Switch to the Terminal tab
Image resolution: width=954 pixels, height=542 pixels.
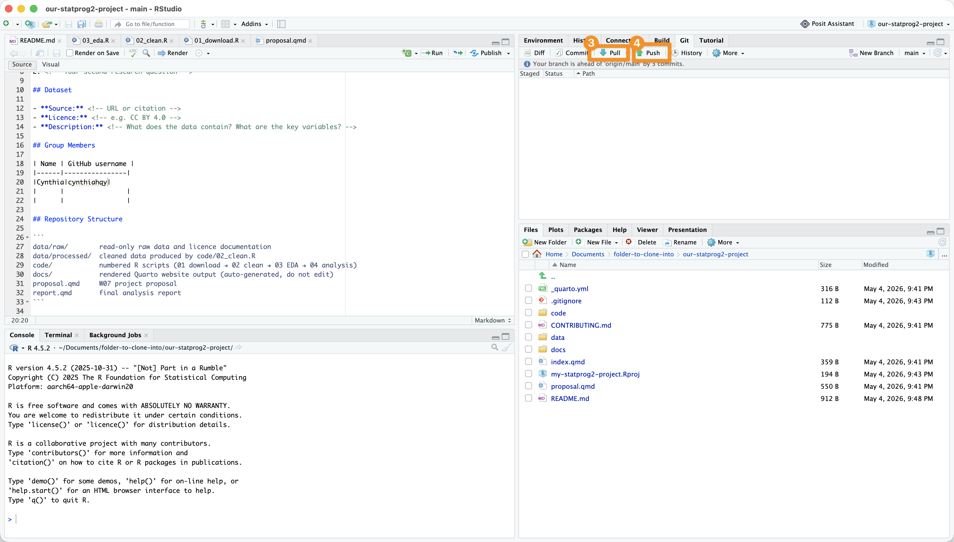click(58, 335)
